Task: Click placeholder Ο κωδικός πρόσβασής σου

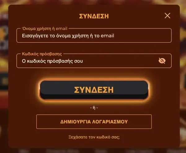Action: [52, 61]
